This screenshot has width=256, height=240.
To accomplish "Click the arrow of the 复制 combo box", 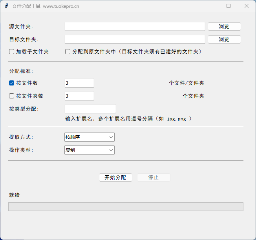I will tap(111, 150).
